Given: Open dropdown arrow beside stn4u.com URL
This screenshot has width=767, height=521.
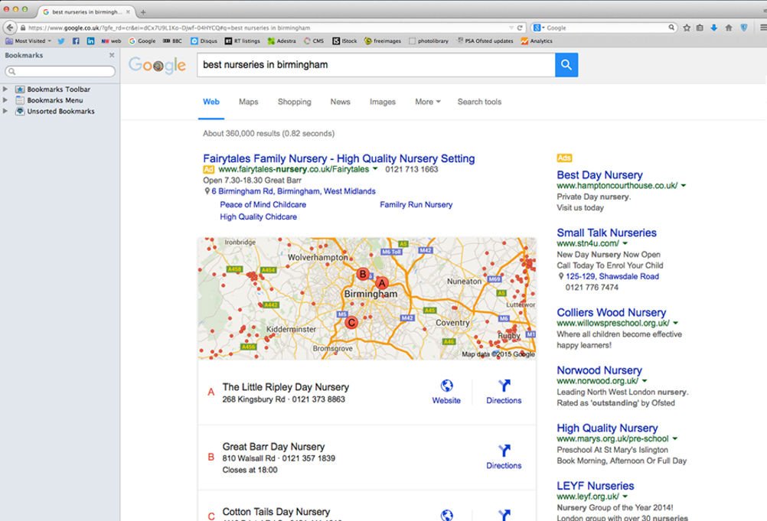Looking at the screenshot, I should click(625, 243).
